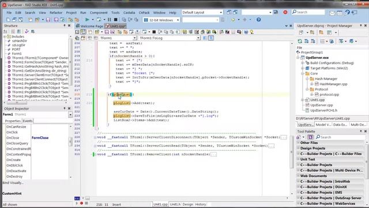Click the black stop square in editor toolbar

pos(154,32)
